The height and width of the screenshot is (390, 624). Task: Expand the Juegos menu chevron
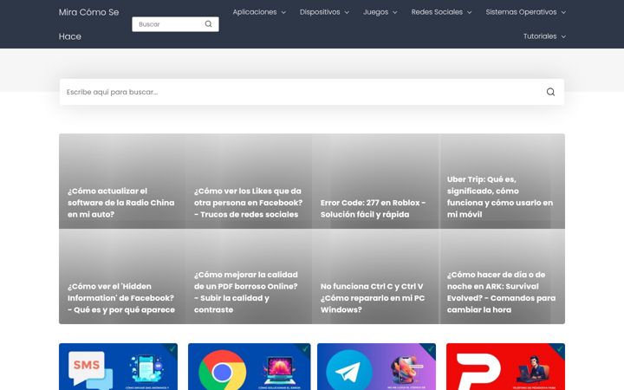click(x=395, y=12)
